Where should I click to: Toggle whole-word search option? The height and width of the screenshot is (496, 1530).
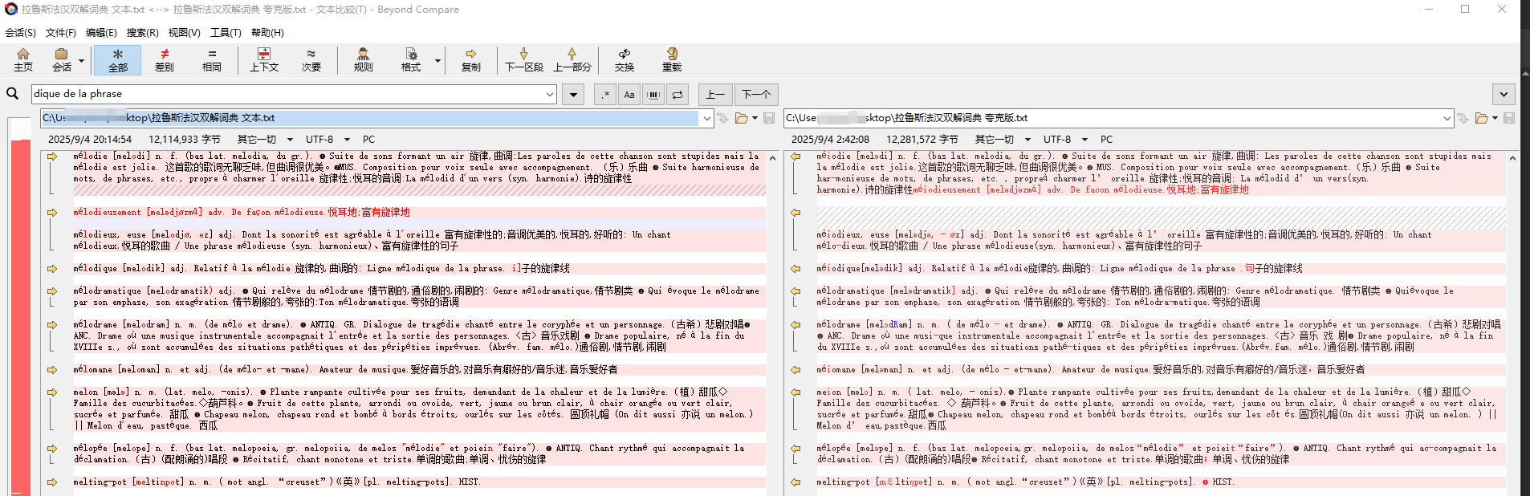tap(653, 95)
